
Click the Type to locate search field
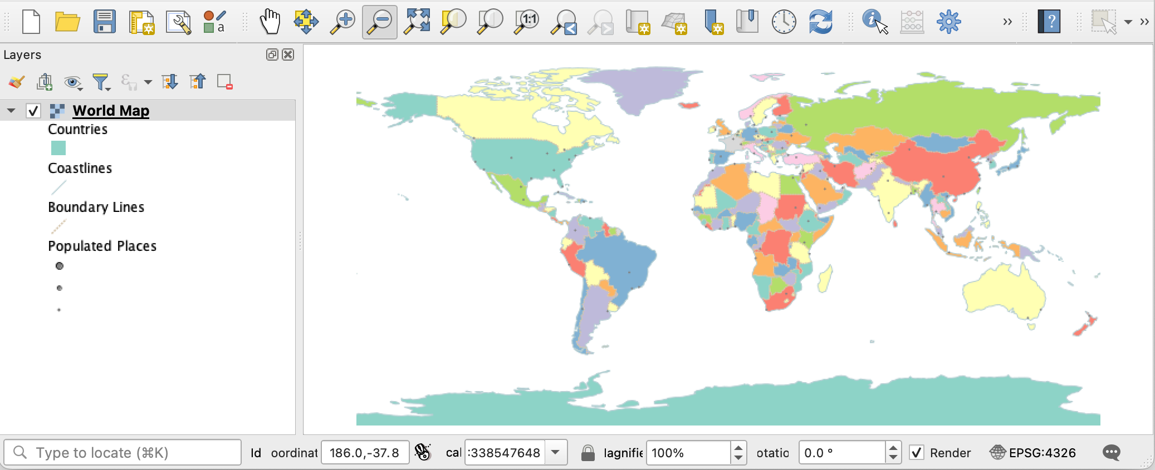tap(123, 453)
